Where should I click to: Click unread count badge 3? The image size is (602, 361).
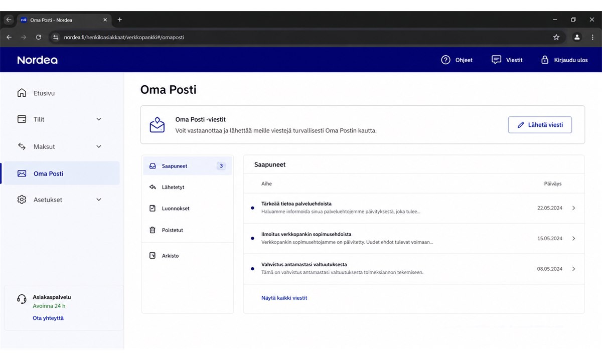(221, 166)
